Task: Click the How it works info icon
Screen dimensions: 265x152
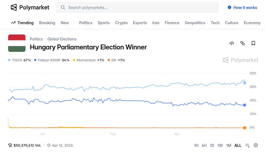Action: (x=229, y=8)
